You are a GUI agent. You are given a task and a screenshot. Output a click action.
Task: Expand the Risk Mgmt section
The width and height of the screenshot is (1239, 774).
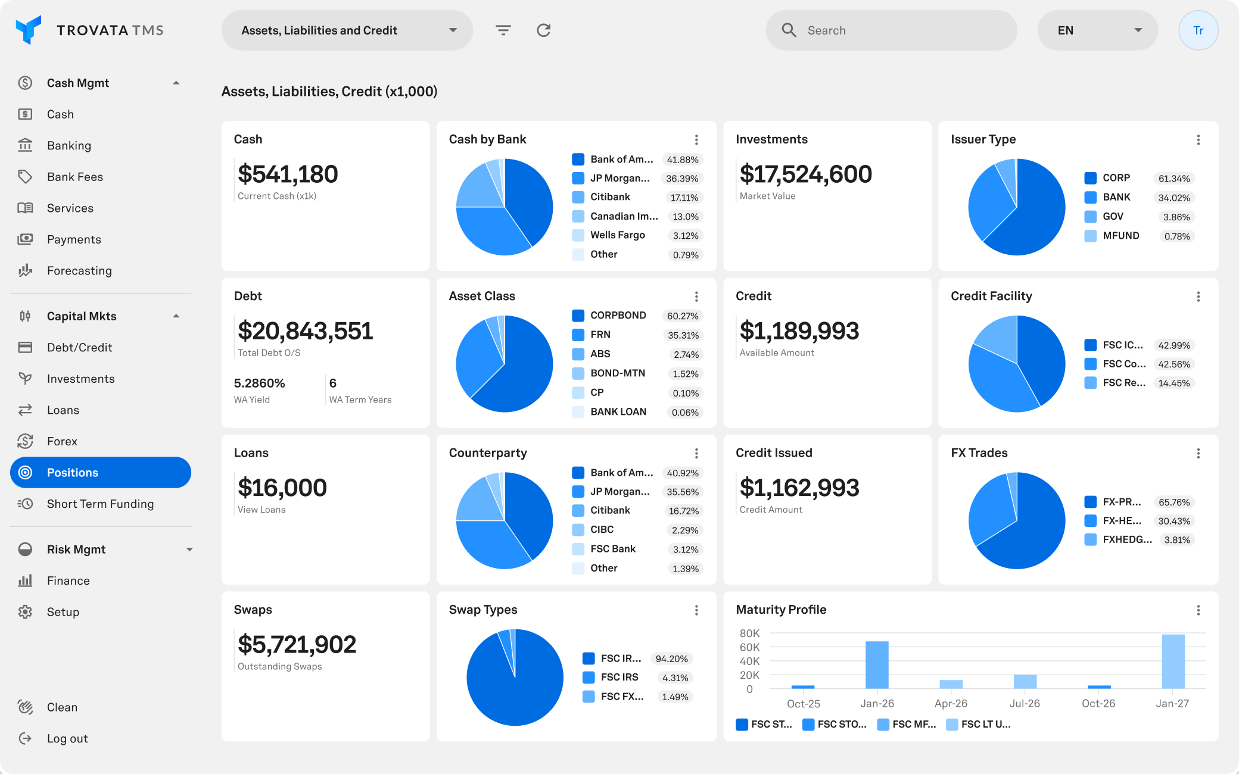pyautogui.click(x=189, y=550)
